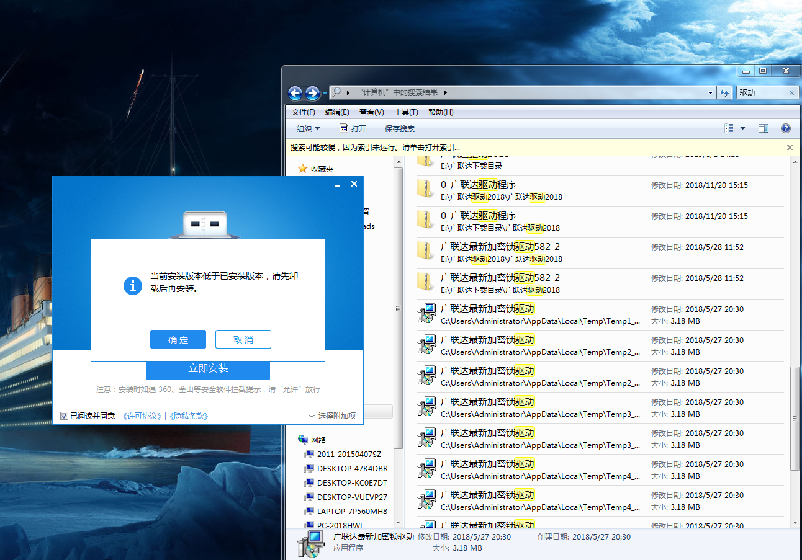This screenshot has width=802, height=560.
Task: Select network computer 2011-20150407SZ
Action: (349, 454)
